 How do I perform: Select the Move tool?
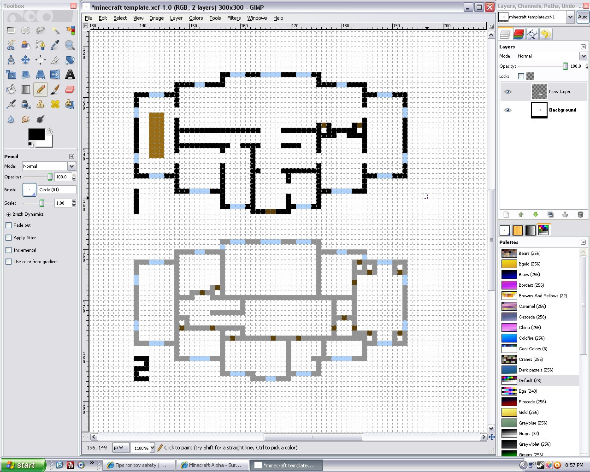pos(26,60)
